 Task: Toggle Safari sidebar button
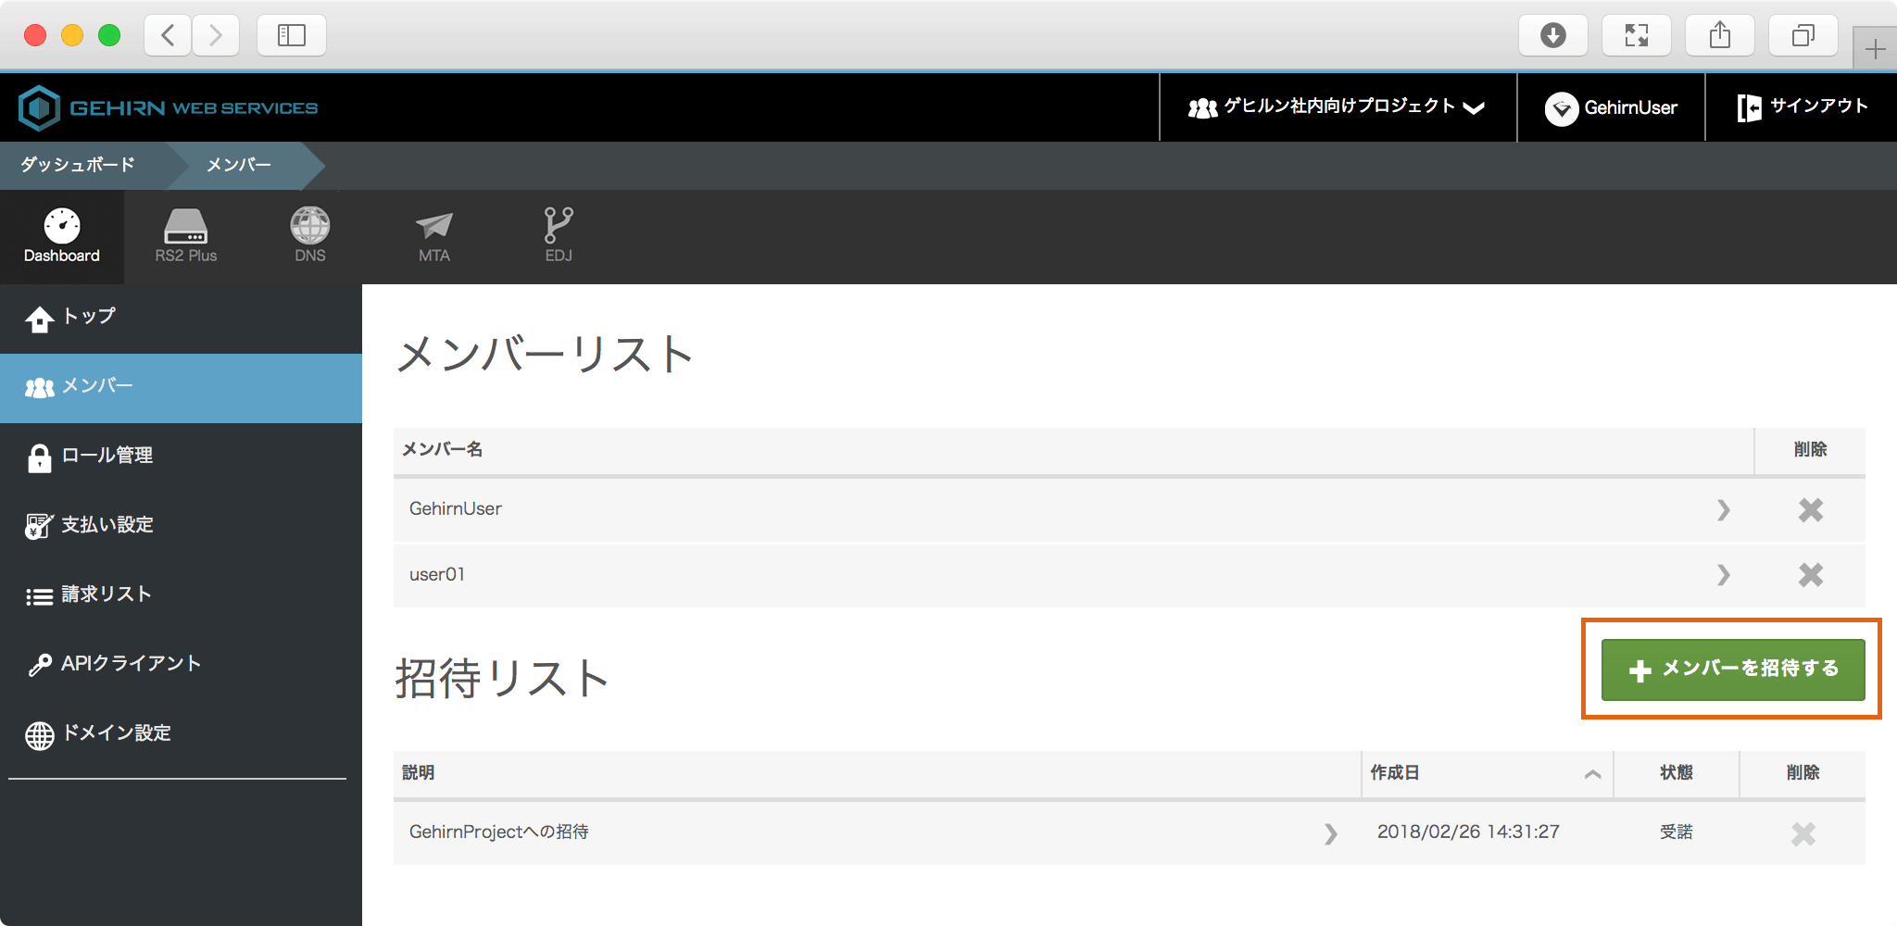point(291,35)
